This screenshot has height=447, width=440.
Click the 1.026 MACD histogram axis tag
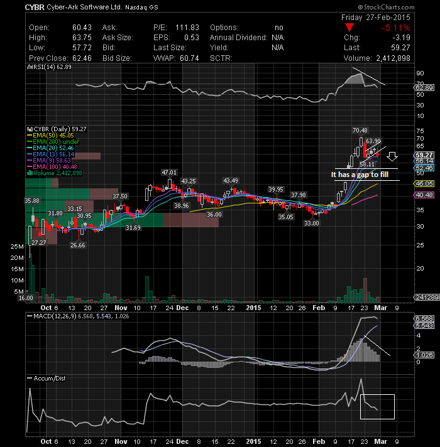click(x=424, y=355)
